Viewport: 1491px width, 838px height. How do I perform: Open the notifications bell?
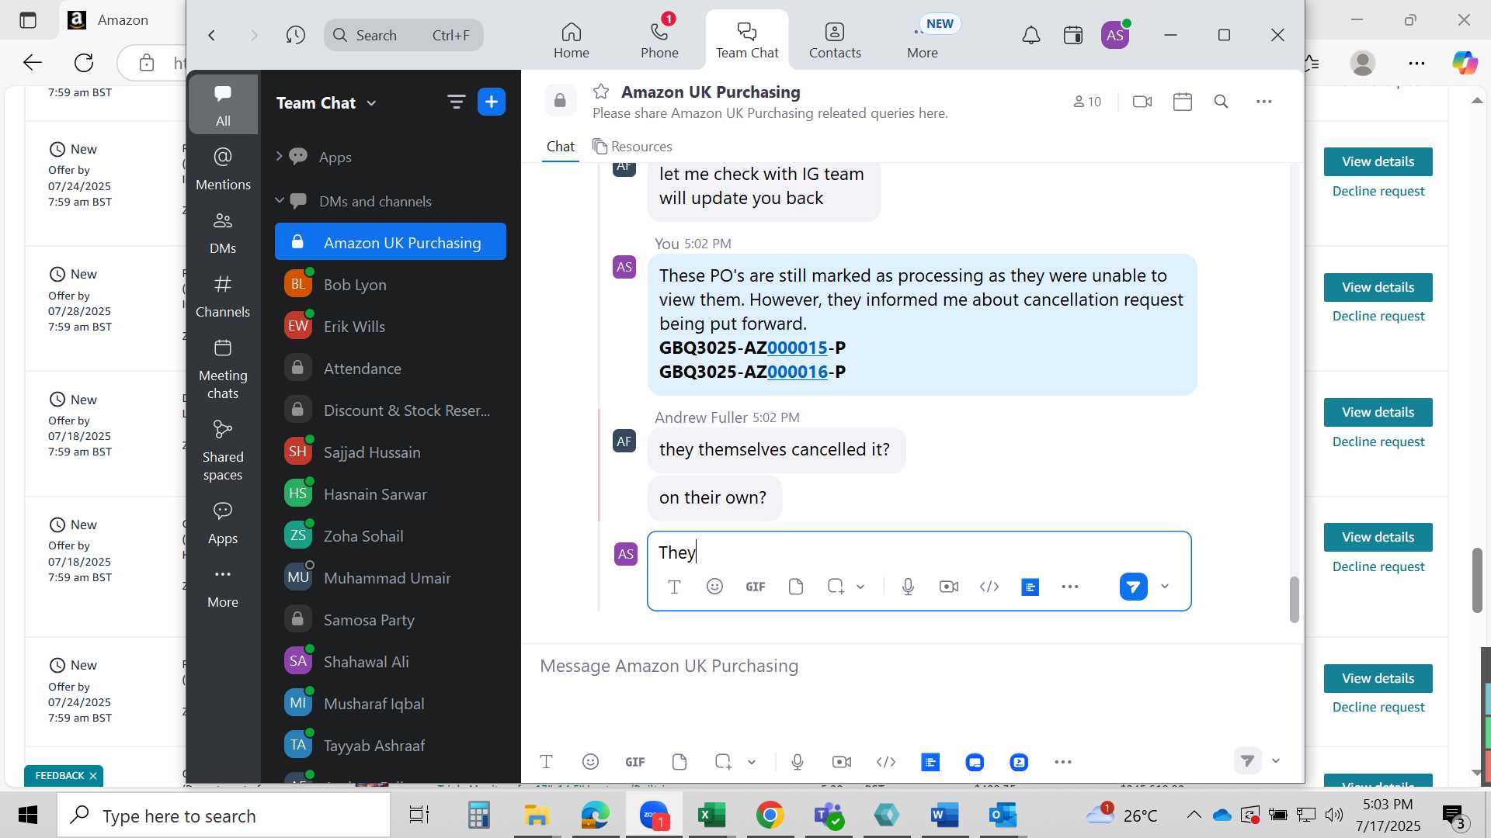tap(1030, 35)
